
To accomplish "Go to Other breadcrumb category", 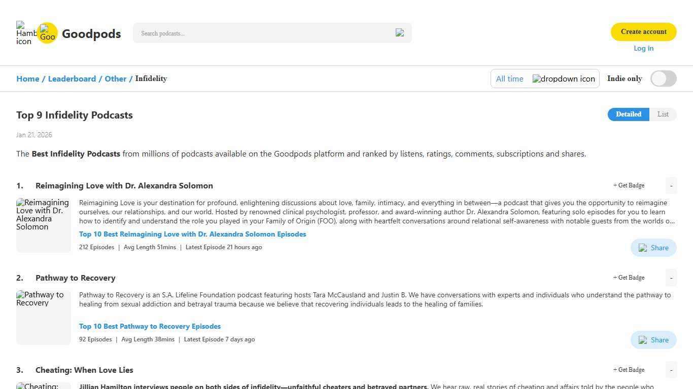I will (x=115, y=79).
